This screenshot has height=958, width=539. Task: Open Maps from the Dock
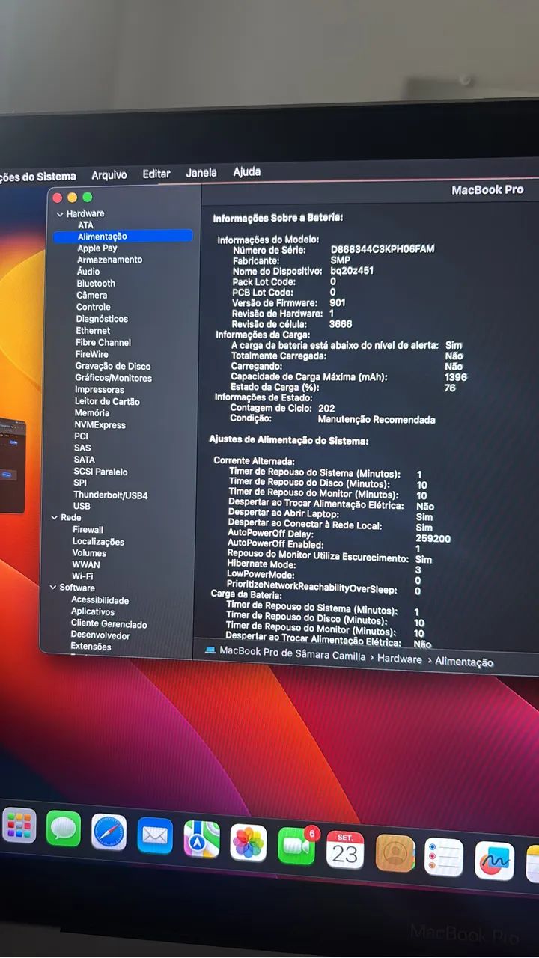pyautogui.click(x=201, y=840)
